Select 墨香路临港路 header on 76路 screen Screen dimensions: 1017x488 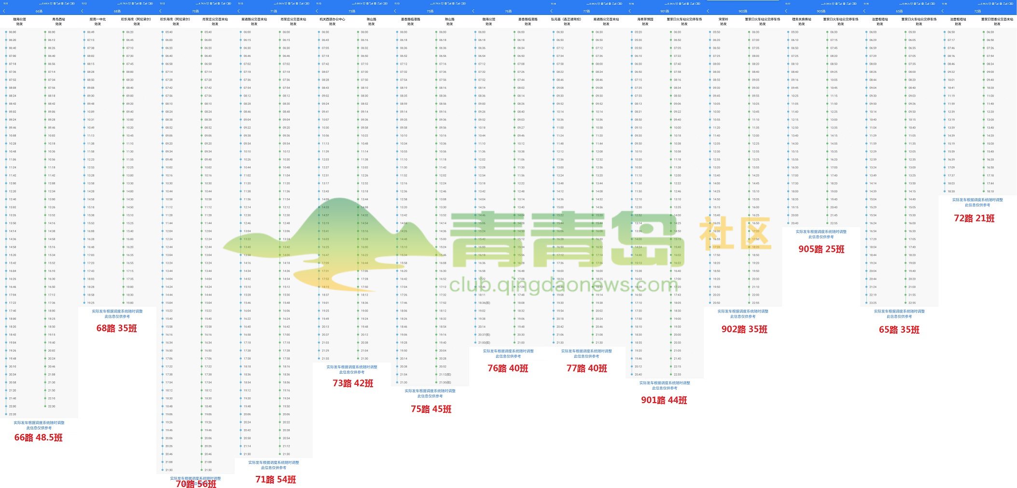(528, 22)
